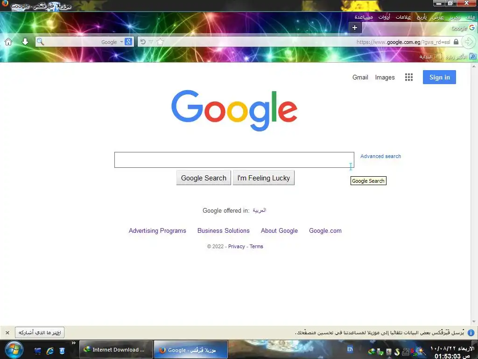Open the ملف (File) menu
The image size is (478, 359).
pos(471,17)
